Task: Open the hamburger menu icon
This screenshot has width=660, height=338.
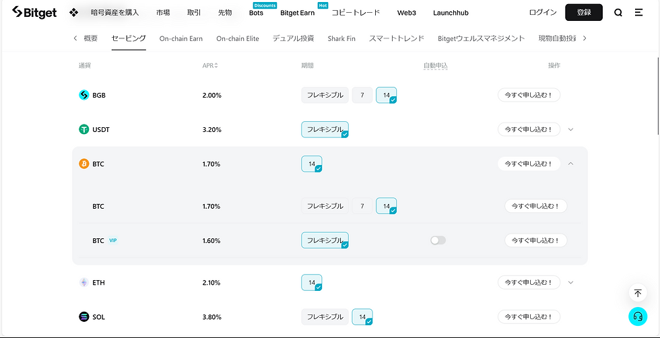Action: click(638, 13)
